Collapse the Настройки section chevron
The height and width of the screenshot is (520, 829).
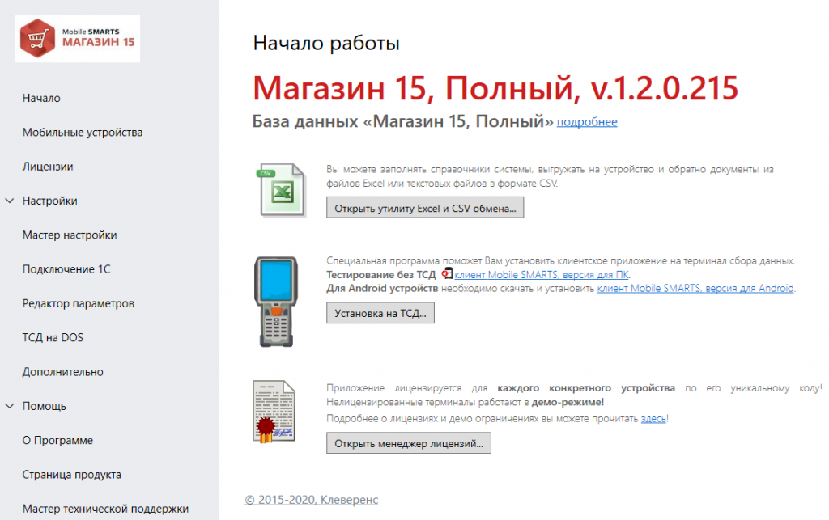point(10,201)
